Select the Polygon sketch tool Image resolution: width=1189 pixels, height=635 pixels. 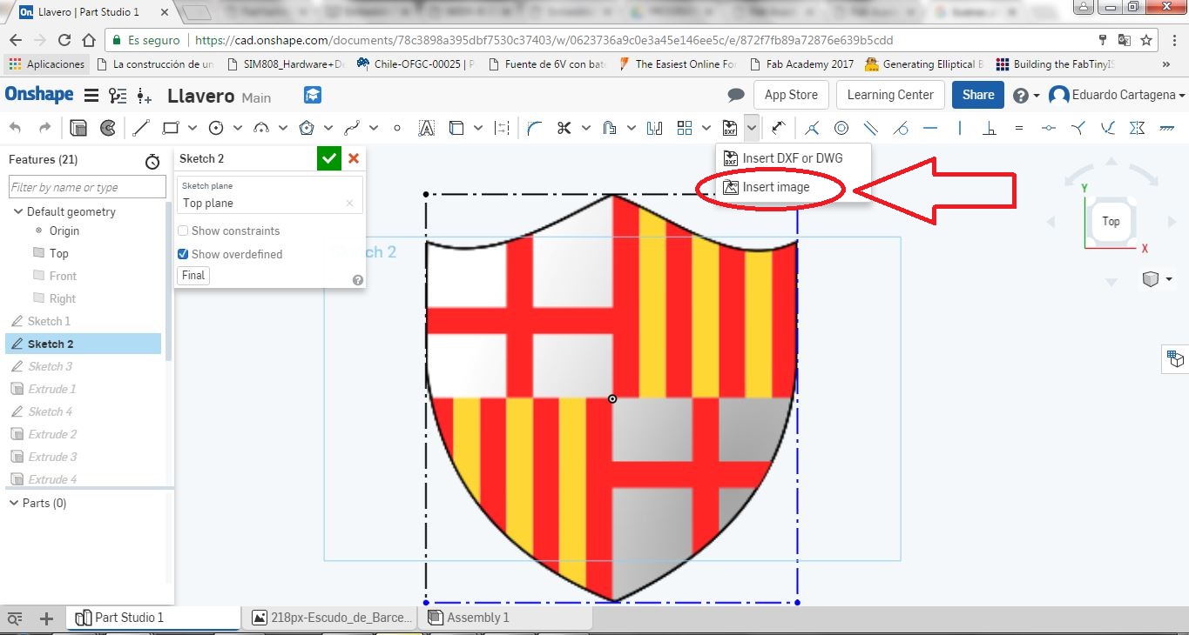(307, 128)
